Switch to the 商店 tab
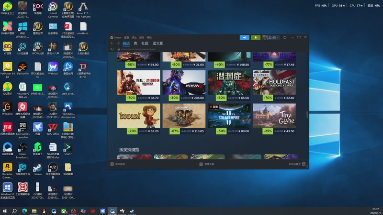 [126, 43]
